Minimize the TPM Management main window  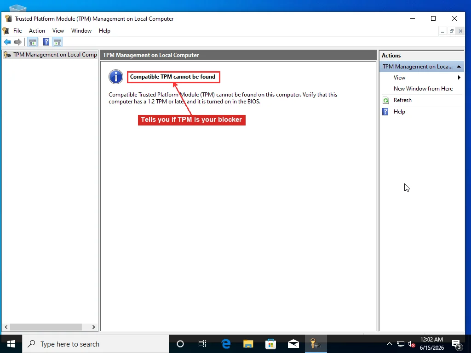tap(413, 18)
